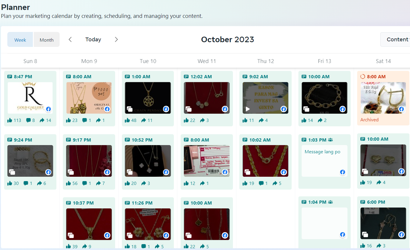Switch to the Week view tab

click(x=20, y=40)
